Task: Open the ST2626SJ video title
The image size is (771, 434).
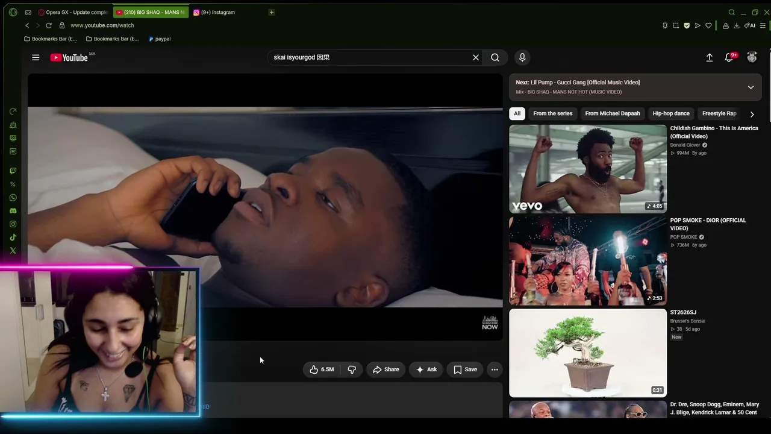Action: tap(683, 312)
